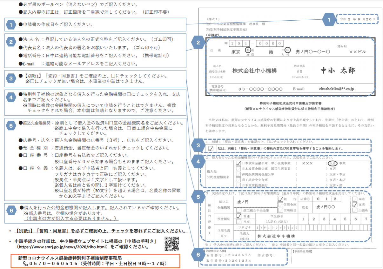
Task: Click 株式会社中小機構 in the 名義人 field
Action: tap(276, 236)
